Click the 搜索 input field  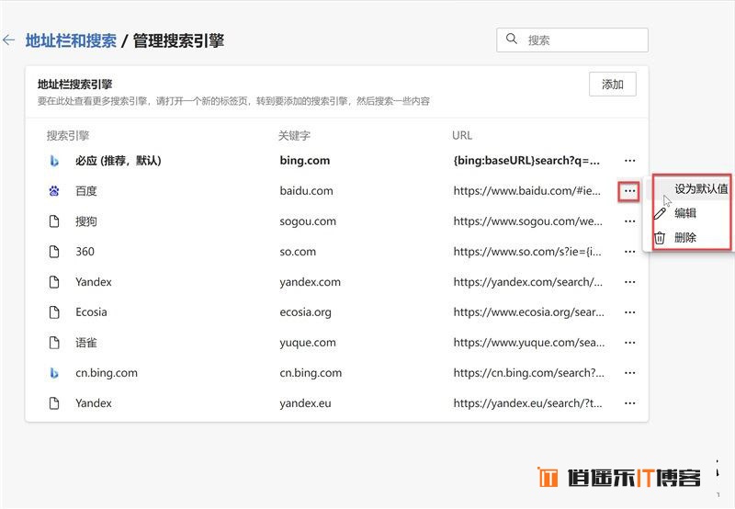pos(572,40)
